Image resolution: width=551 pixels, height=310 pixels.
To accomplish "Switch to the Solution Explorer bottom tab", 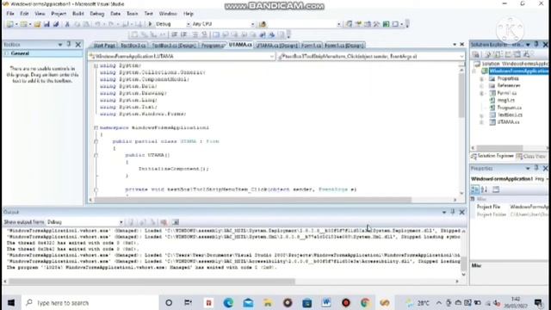I will (x=492, y=156).
